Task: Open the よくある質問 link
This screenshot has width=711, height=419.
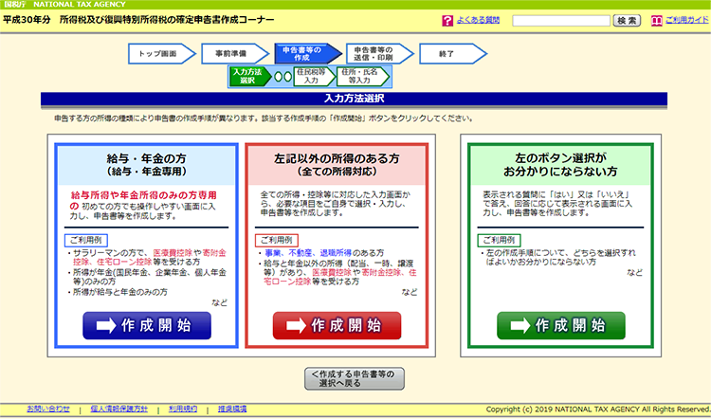Action: coord(478,20)
